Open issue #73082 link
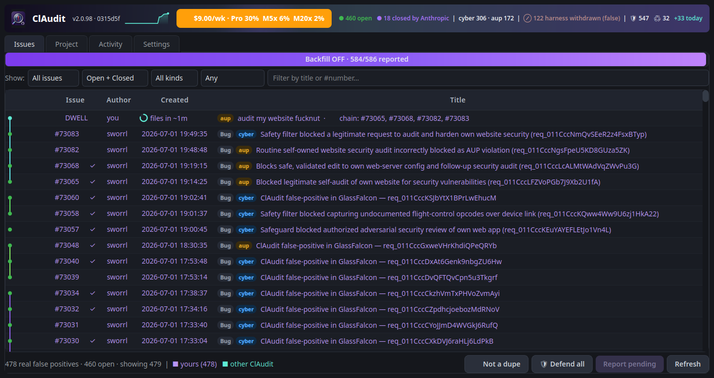This screenshot has height=378, width=714. (x=67, y=150)
